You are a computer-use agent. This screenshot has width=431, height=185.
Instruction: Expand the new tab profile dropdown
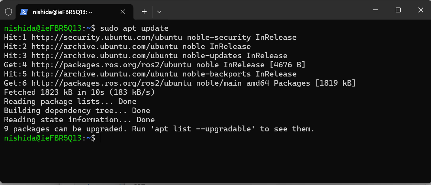(x=159, y=12)
